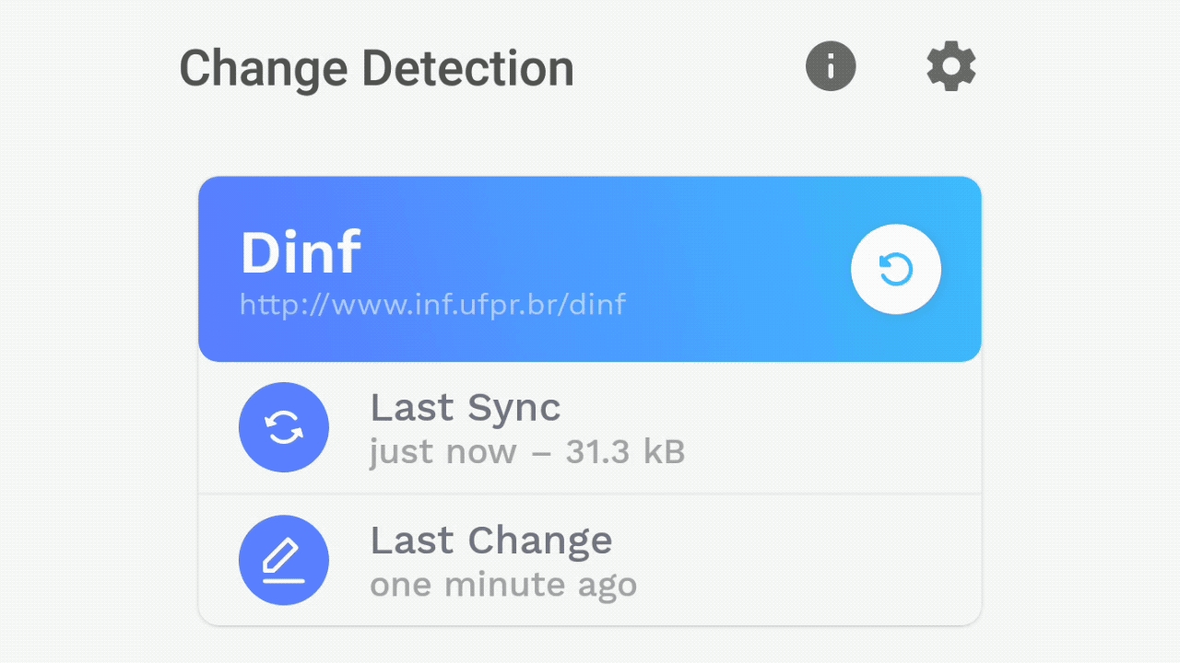Viewport: 1180px width, 663px height.
Task: Select the Dinf site title
Action: (300, 253)
